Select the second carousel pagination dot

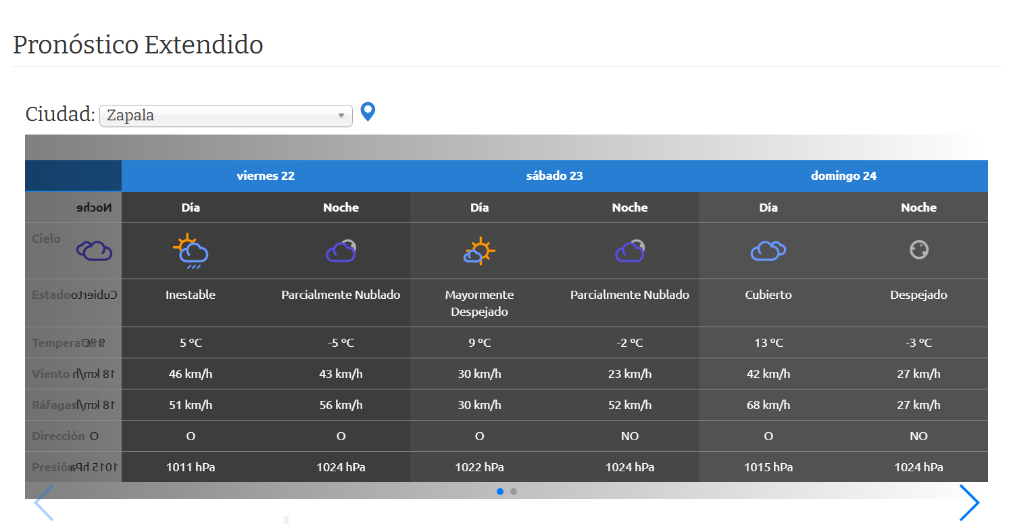pyautogui.click(x=514, y=492)
